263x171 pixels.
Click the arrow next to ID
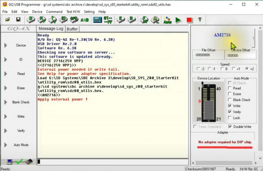(6, 60)
